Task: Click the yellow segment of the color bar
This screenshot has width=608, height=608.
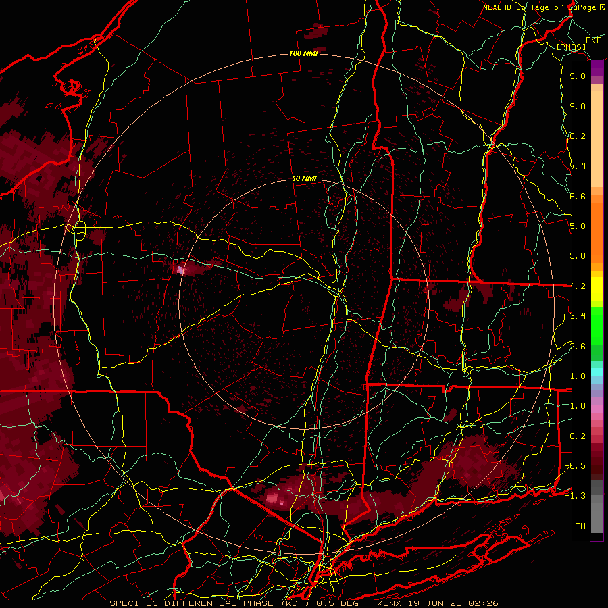Action: point(597,289)
